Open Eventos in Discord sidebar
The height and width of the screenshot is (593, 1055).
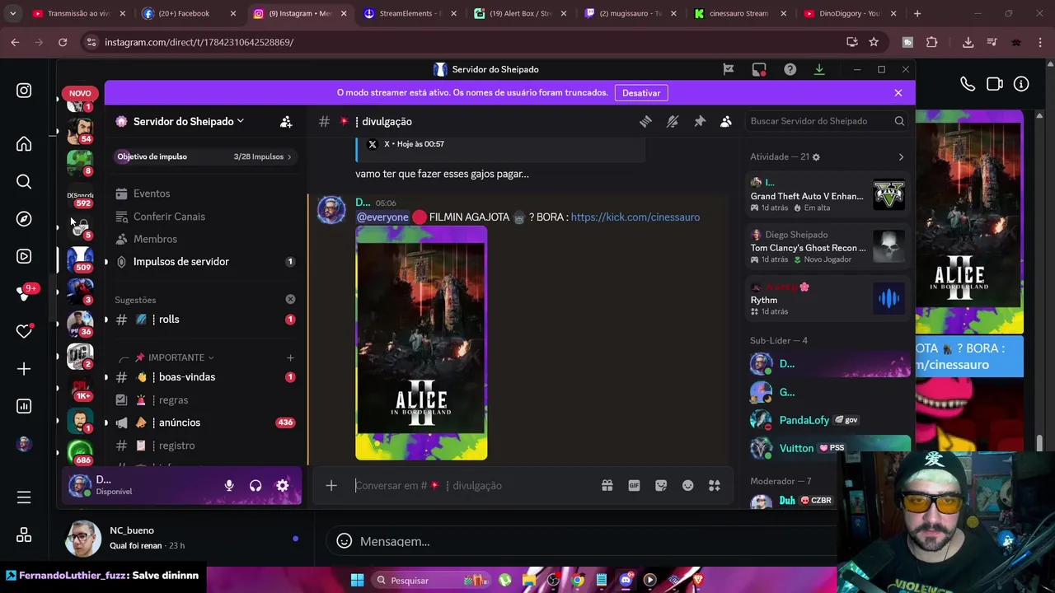[152, 194]
